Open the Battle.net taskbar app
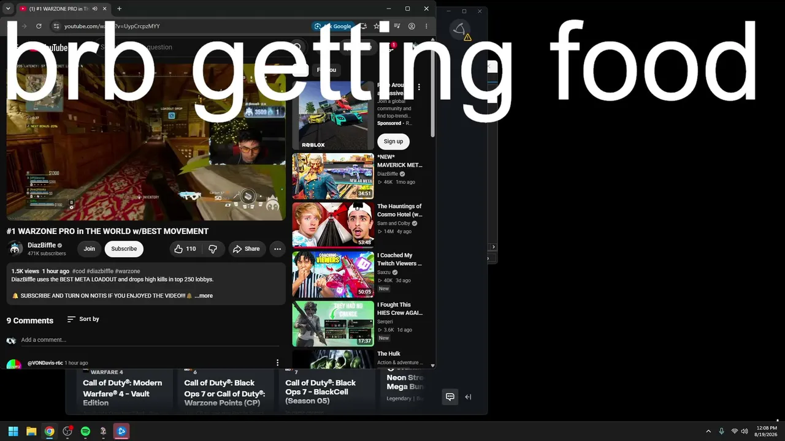This screenshot has height=441, width=785. pyautogui.click(x=121, y=431)
